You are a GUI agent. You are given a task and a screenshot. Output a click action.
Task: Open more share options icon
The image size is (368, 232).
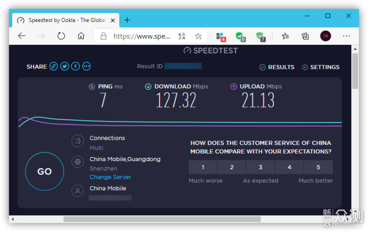click(86, 66)
